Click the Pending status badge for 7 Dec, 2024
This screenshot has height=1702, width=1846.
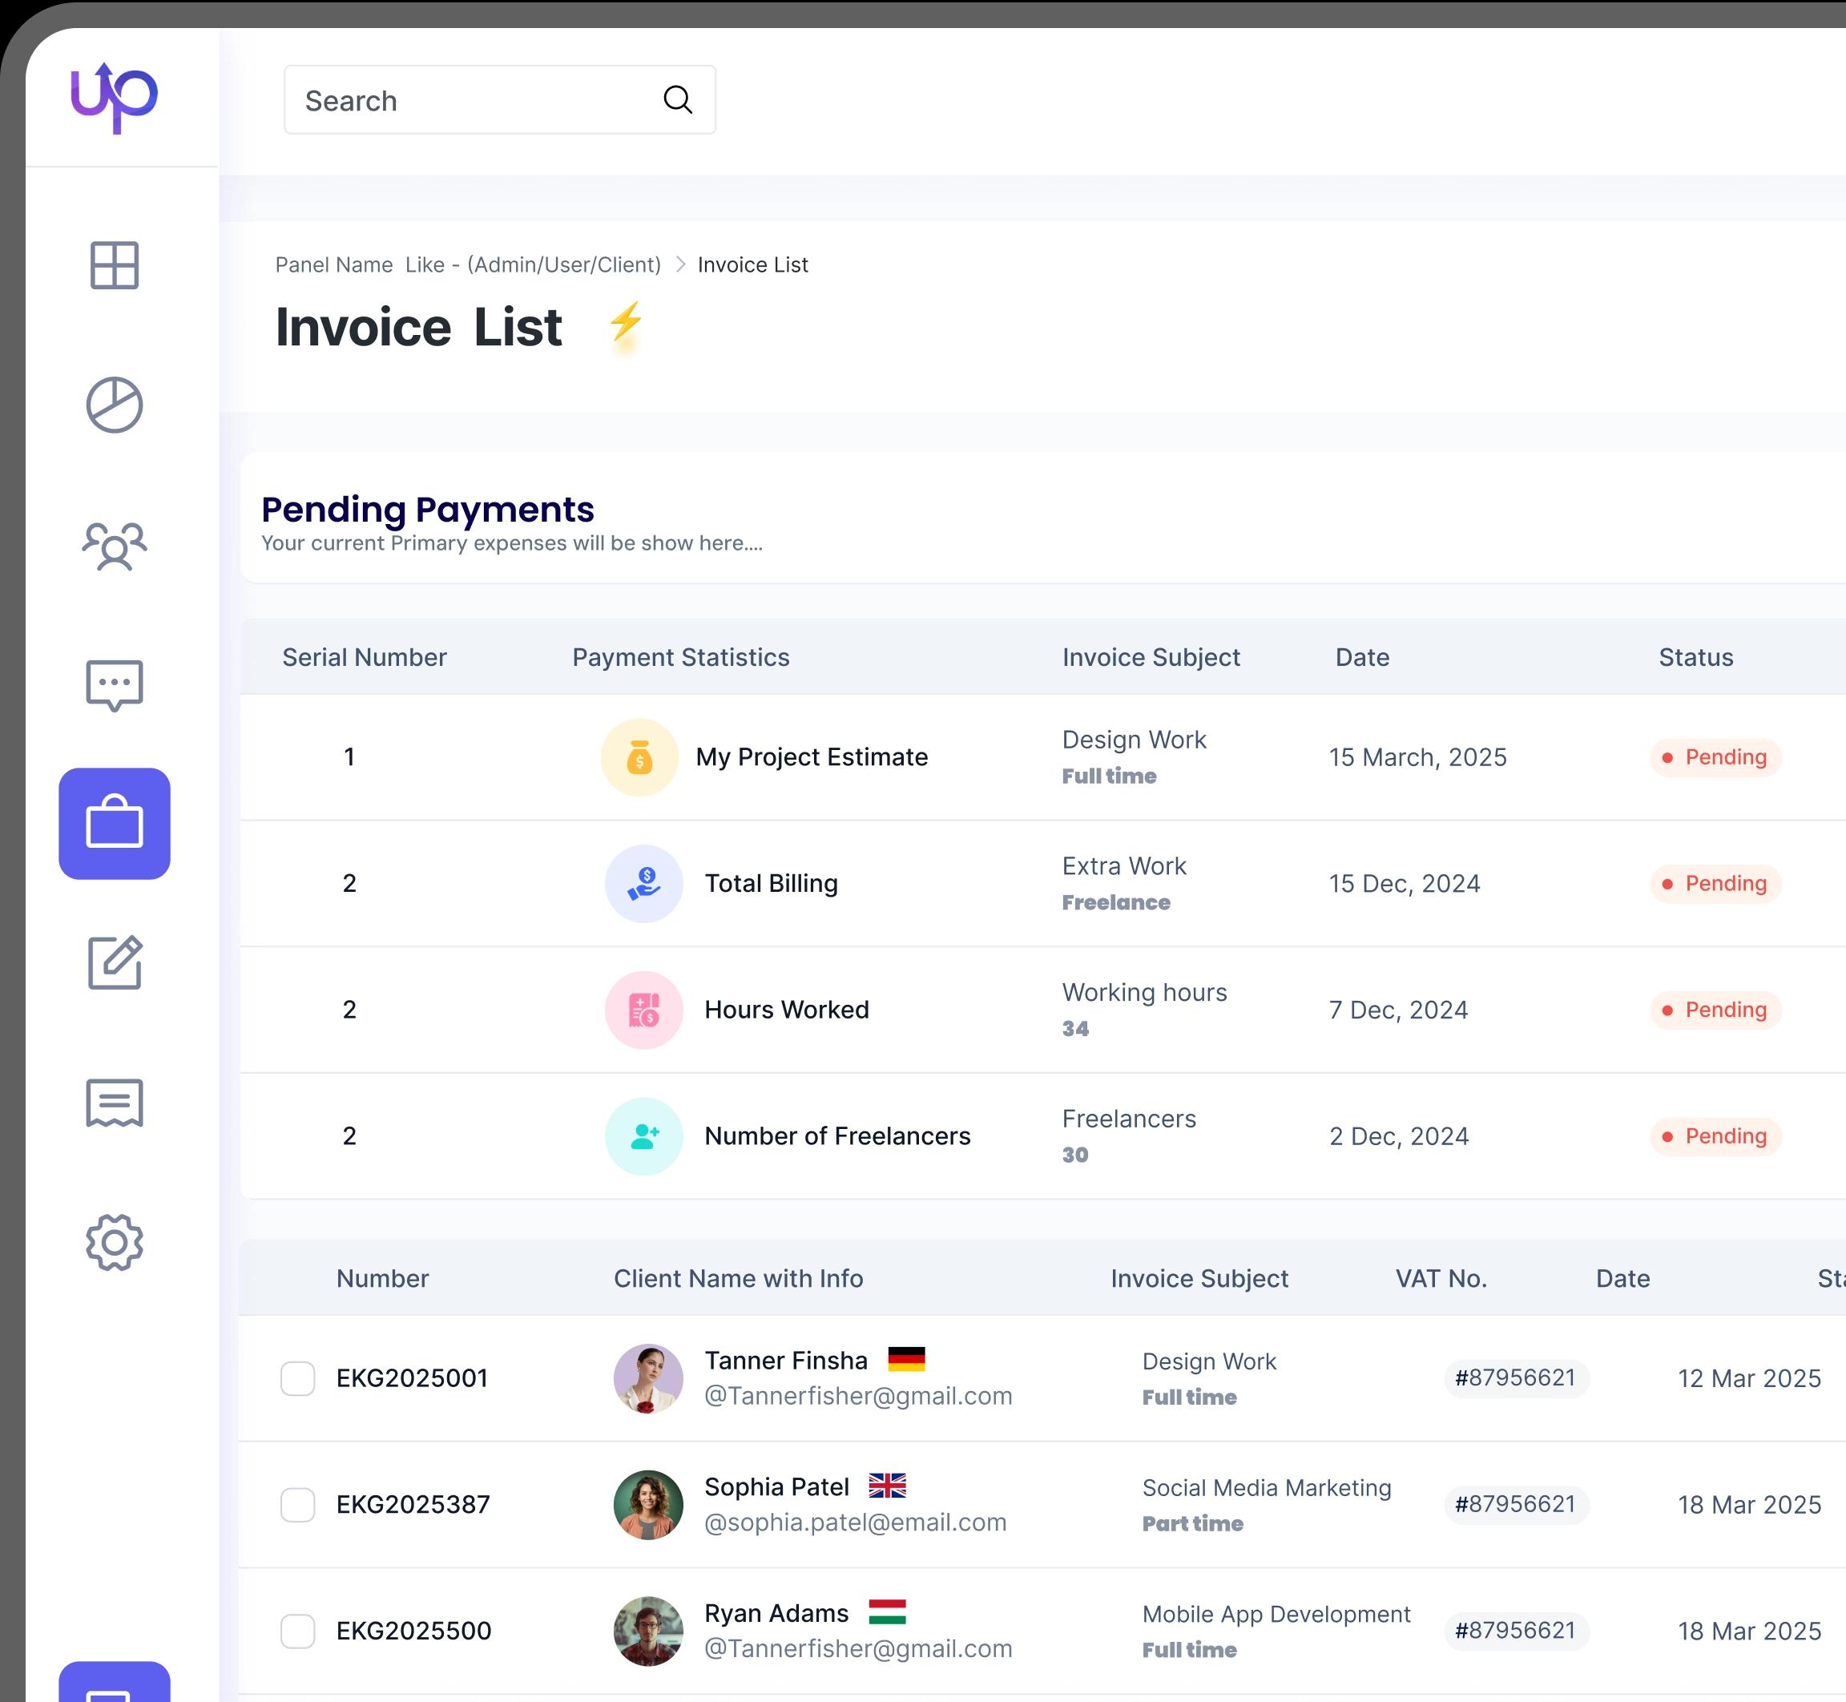[1715, 1010]
